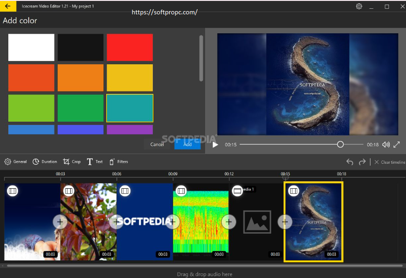The width and height of the screenshot is (406, 278).
Task: Pick the purple color swatch
Action: coord(130,130)
